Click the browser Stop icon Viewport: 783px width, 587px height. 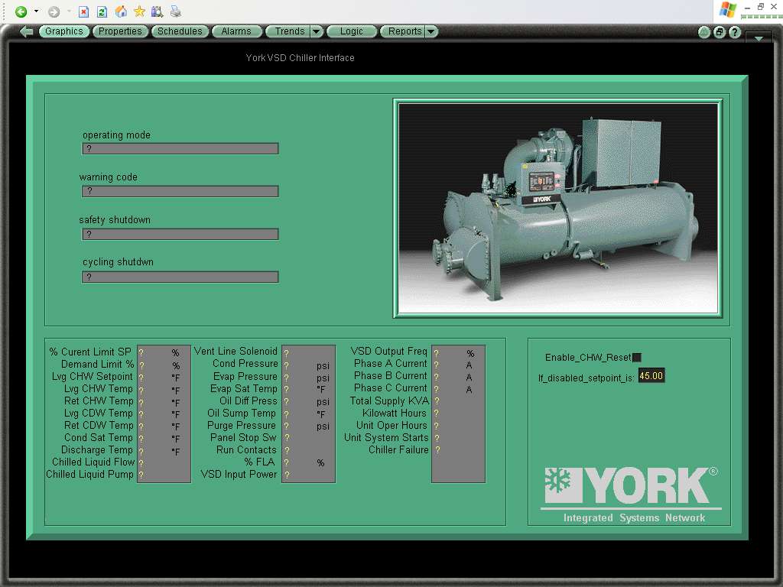[x=84, y=11]
